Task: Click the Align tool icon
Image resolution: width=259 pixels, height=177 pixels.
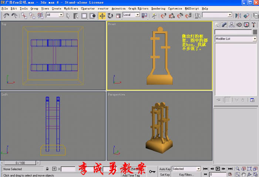Action: 246,16
